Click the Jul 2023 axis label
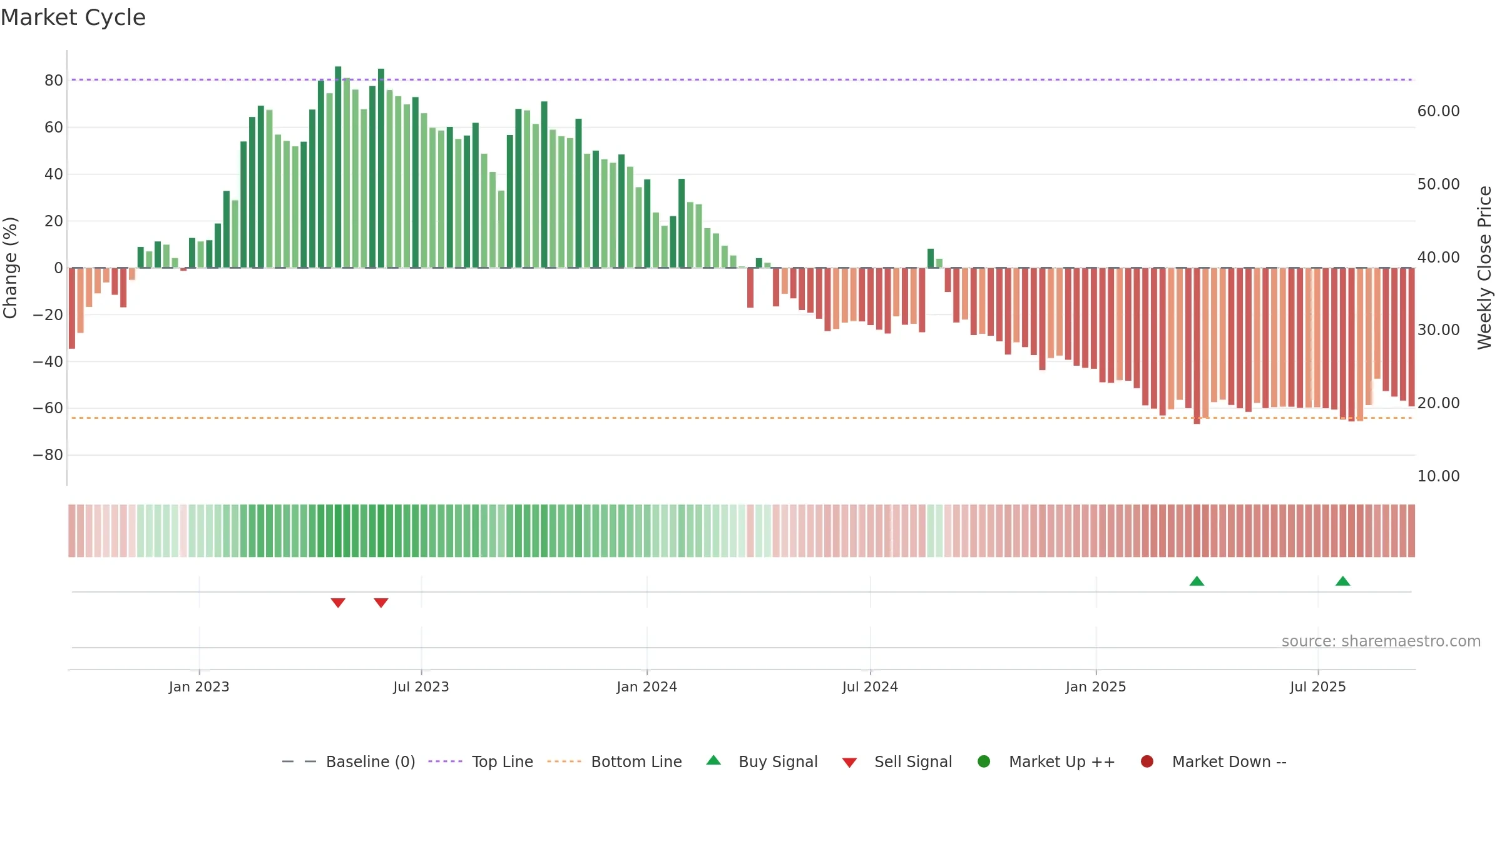 pos(421,686)
